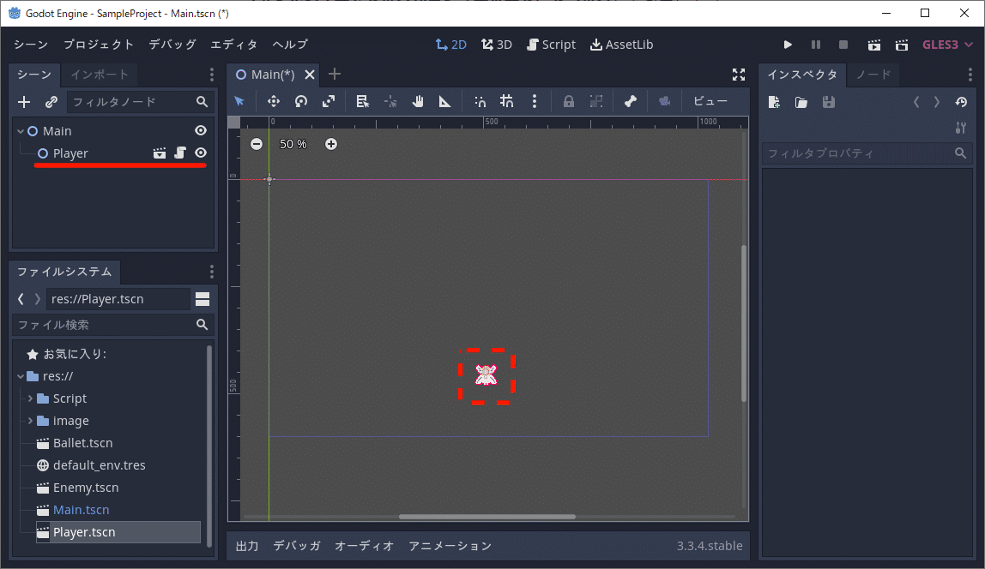
Task: Click the group selected nodes icon
Action: (596, 102)
